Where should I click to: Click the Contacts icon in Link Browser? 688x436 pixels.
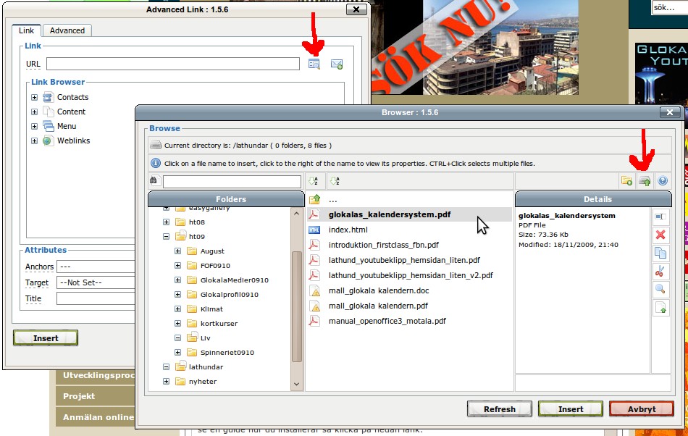[49, 97]
